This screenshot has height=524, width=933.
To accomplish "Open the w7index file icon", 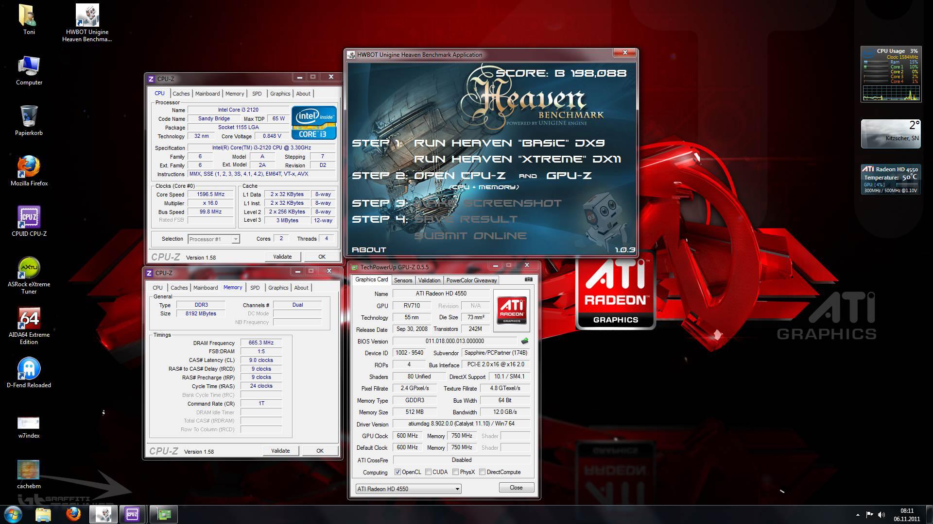I will click(x=29, y=427).
